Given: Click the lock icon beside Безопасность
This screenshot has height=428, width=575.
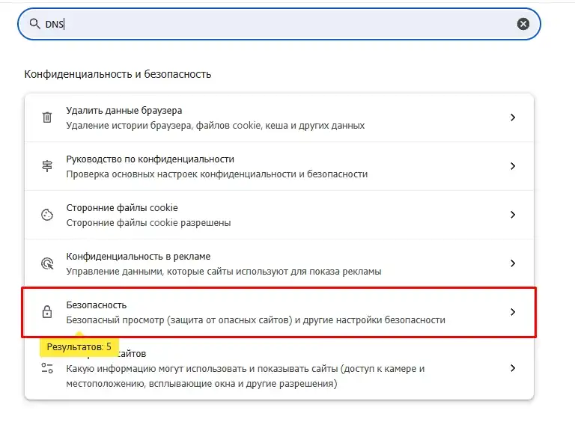Looking at the screenshot, I should pyautogui.click(x=47, y=312).
